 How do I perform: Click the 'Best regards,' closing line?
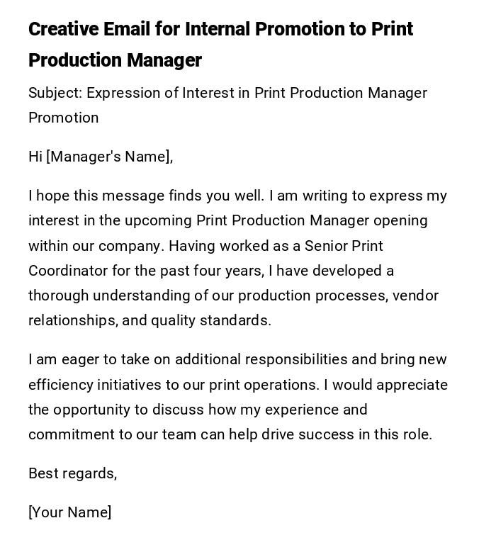[72, 473]
